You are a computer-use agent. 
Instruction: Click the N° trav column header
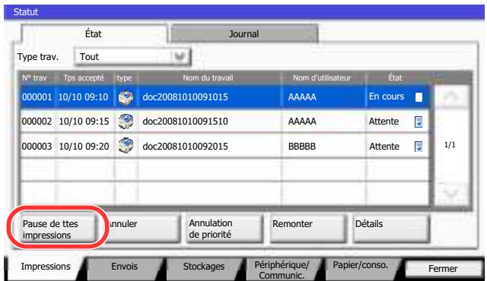click(34, 77)
